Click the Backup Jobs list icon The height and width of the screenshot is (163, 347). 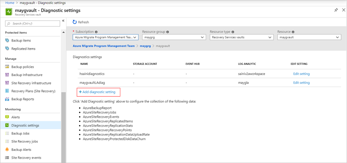coord(7,133)
